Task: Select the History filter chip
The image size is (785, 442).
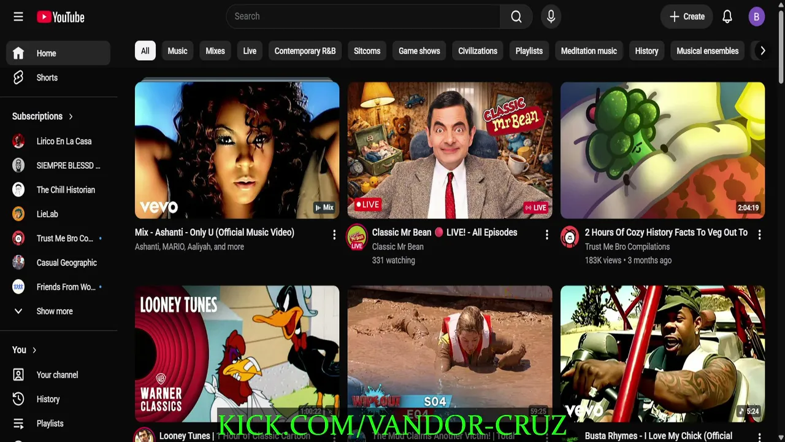Action: click(646, 51)
